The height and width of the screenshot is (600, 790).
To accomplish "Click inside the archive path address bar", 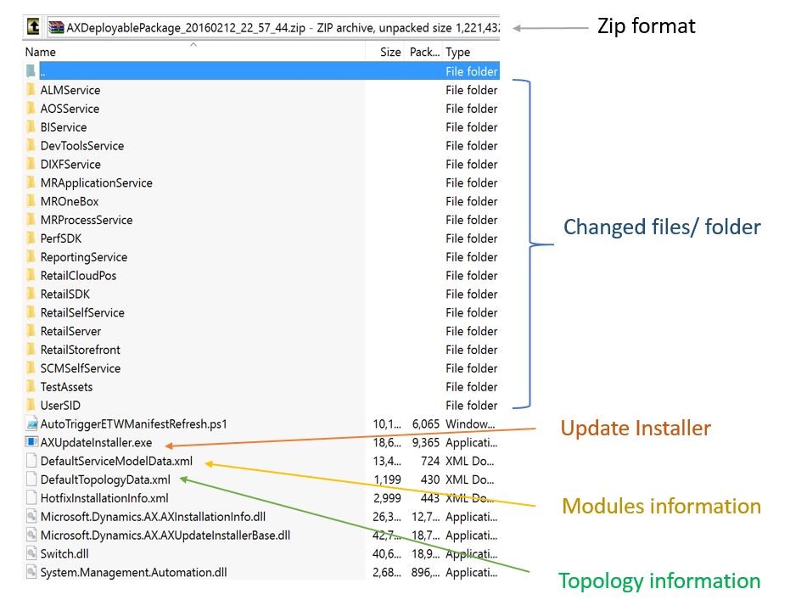I will pos(255,25).
